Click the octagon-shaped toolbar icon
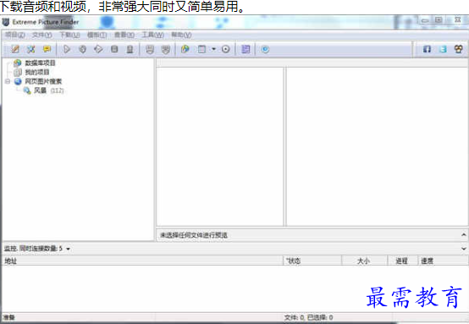The width and height of the screenshot is (469, 324). coord(83,49)
